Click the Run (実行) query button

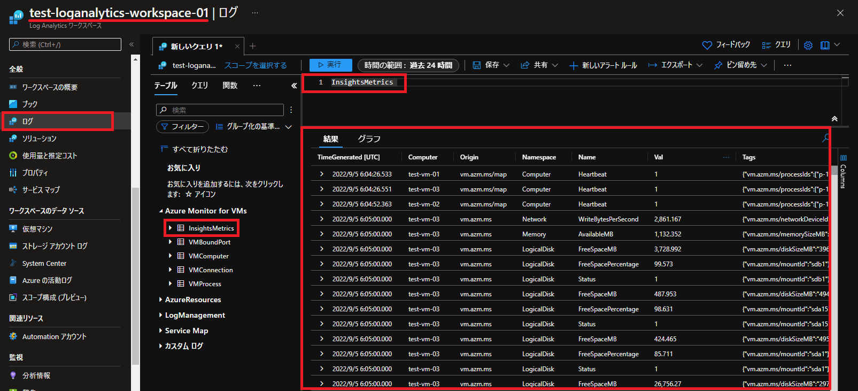coord(330,65)
